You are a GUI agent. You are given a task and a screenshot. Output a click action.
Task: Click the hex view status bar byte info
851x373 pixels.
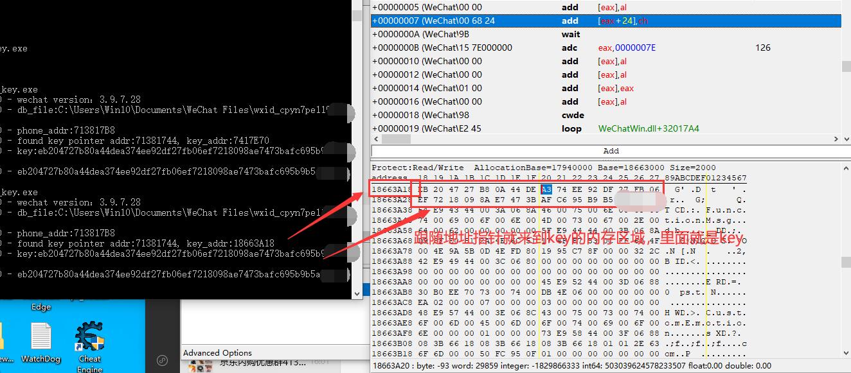pos(571,366)
